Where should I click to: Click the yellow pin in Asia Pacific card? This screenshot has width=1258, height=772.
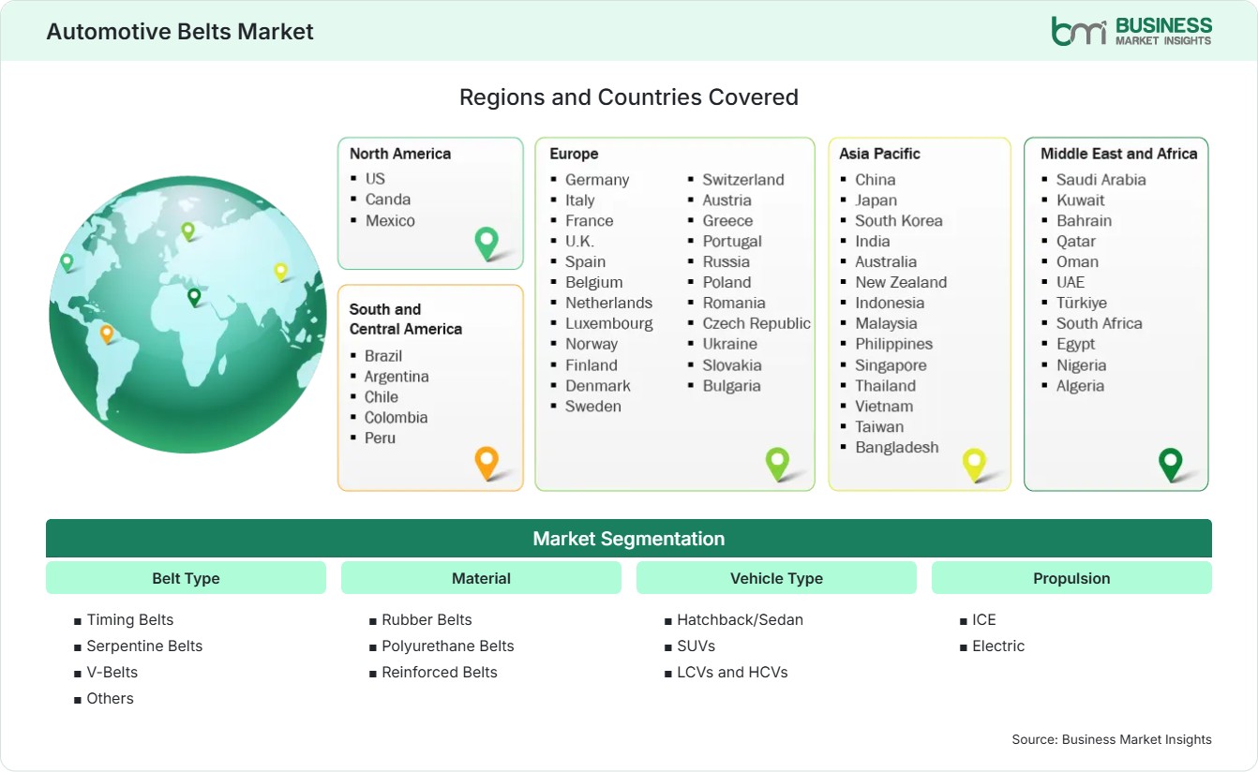point(975,465)
